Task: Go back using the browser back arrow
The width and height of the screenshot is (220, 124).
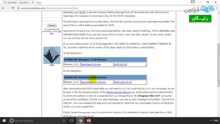Action: pos(3,8)
